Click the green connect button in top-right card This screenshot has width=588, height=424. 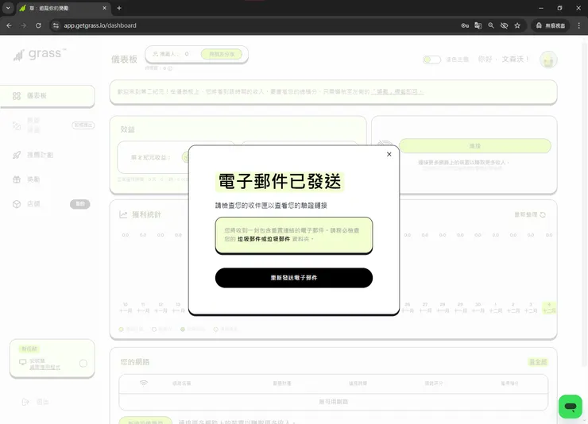point(474,146)
